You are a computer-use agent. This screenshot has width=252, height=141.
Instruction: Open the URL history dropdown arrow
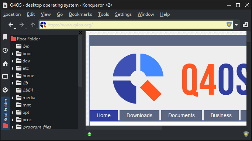pyautogui.click(x=236, y=25)
